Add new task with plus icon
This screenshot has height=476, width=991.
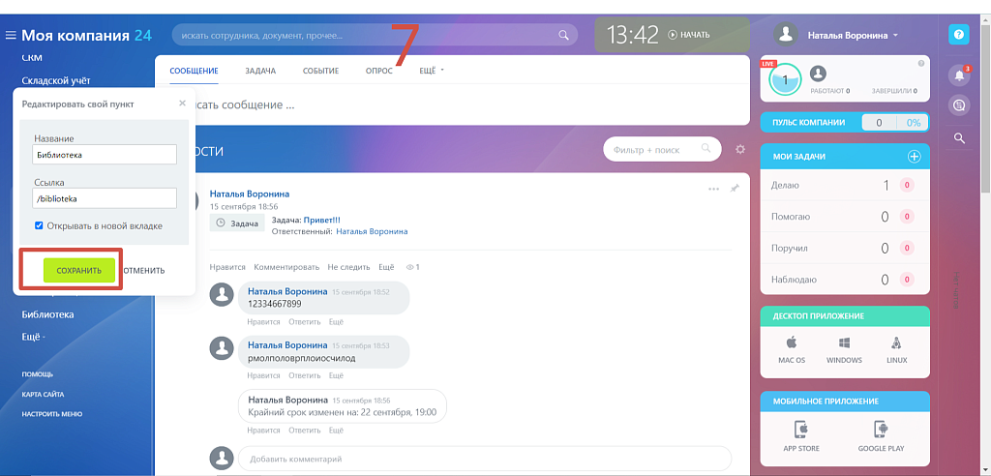point(913,157)
